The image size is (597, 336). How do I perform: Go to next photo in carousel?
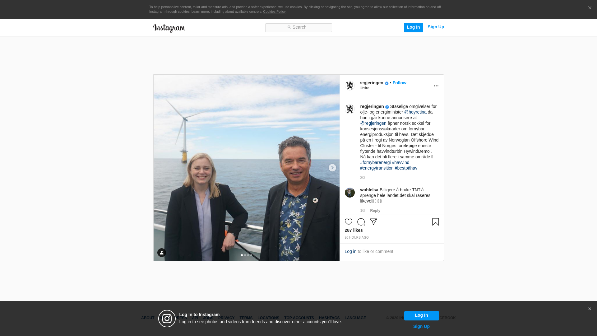coord(332,168)
